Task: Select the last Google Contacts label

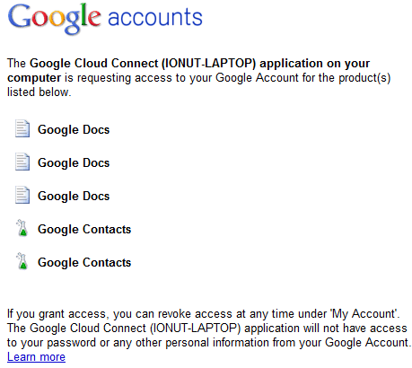Action: click(x=84, y=263)
